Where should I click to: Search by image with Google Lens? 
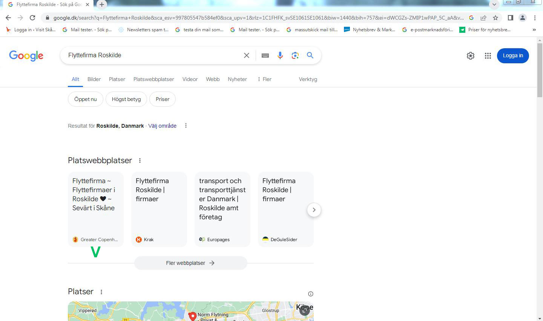tap(295, 55)
